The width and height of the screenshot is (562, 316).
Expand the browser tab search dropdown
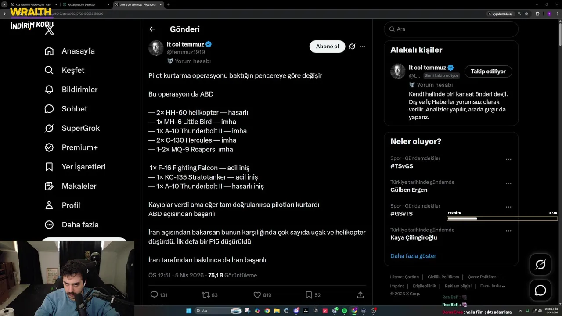pos(4,4)
